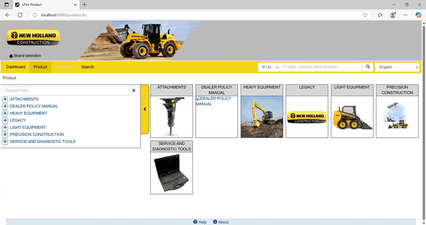Click the browser address bar URL

[x=64, y=15]
